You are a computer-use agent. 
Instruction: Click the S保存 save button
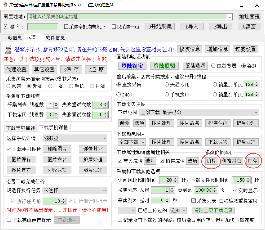pyautogui.click(x=71, y=69)
